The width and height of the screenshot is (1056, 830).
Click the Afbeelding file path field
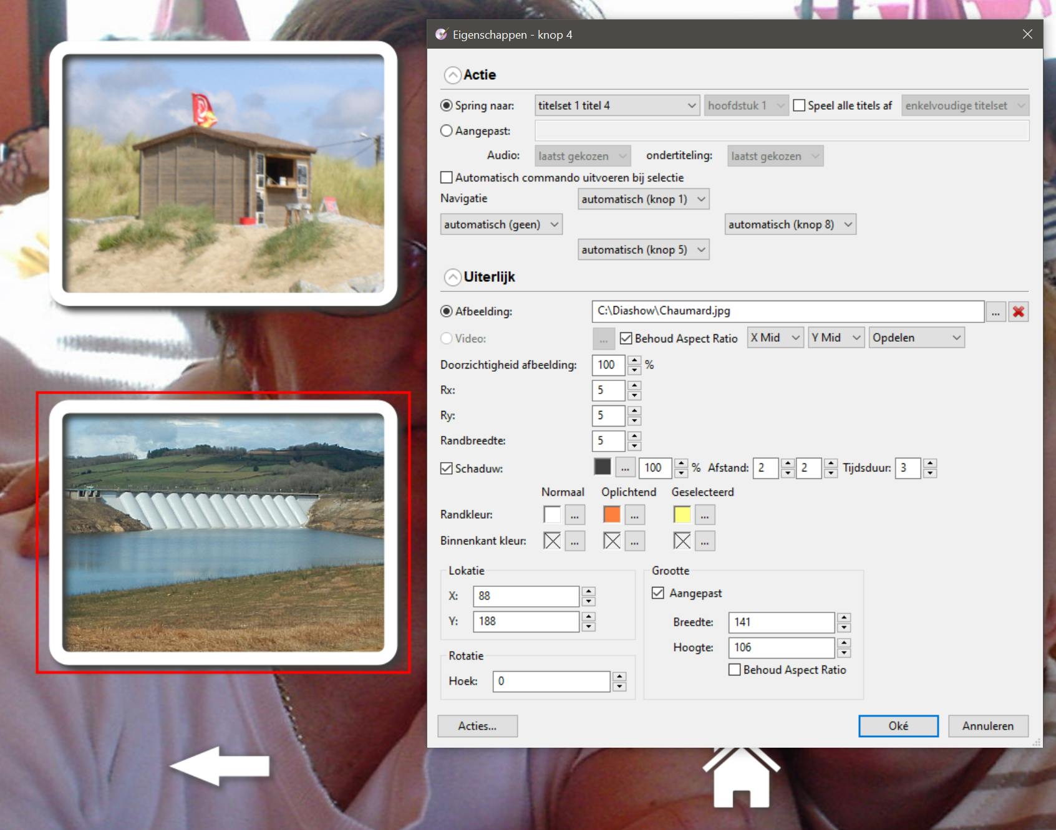pyautogui.click(x=788, y=311)
